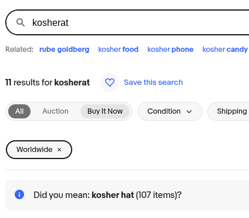Click the Condition chevron arrow
The height and width of the screenshot is (218, 249).
189,112
